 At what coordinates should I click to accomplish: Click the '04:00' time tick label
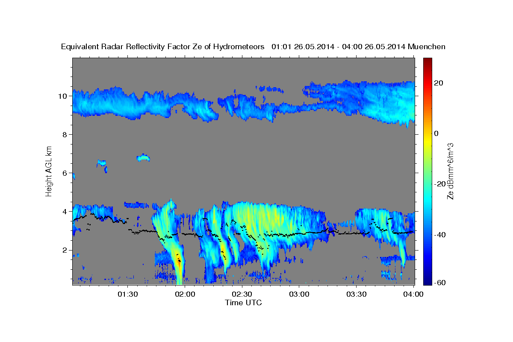pos(413,294)
